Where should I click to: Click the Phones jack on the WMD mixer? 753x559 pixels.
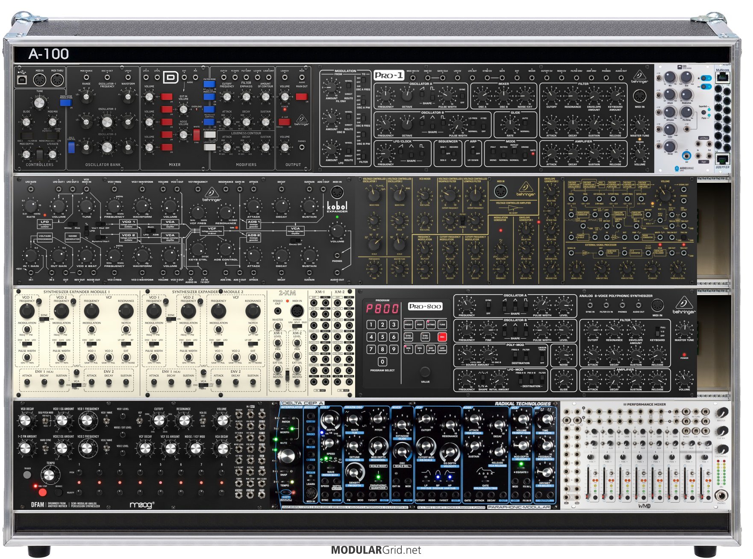[722, 495]
